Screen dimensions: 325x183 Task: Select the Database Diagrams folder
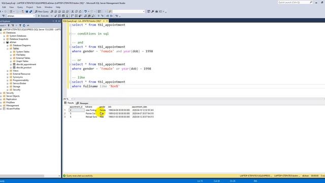click(x=22, y=45)
